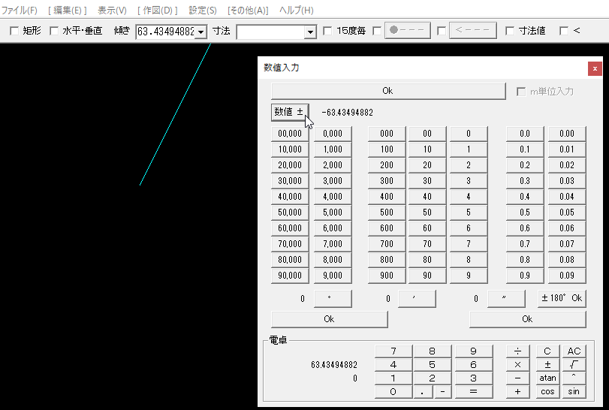Click the <--- arrow style button

coord(472,30)
